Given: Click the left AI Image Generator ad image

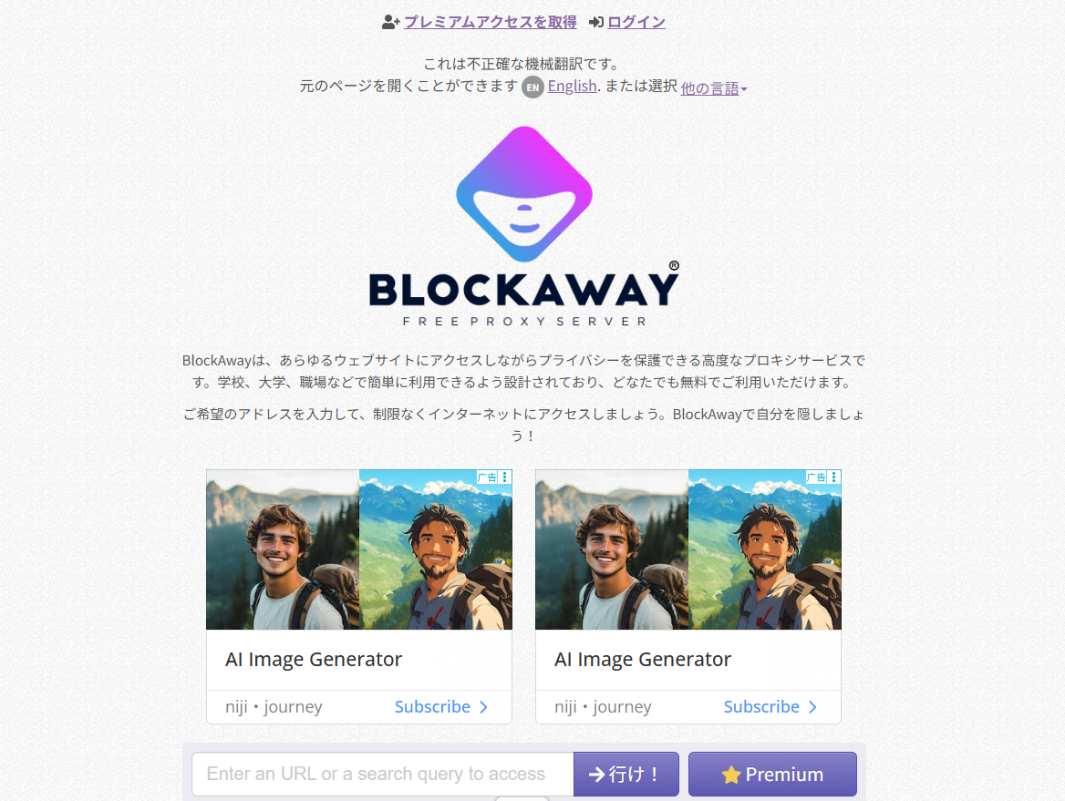Looking at the screenshot, I should pyautogui.click(x=359, y=549).
